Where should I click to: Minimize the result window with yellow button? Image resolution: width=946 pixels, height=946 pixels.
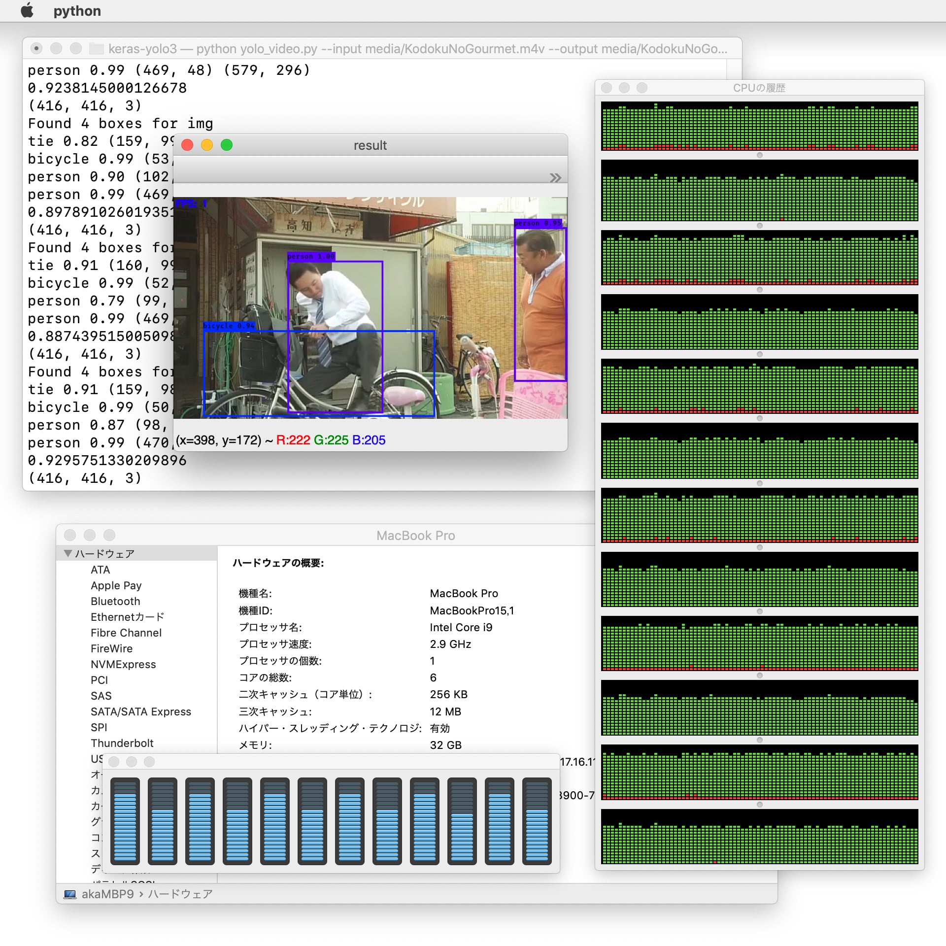coord(207,145)
